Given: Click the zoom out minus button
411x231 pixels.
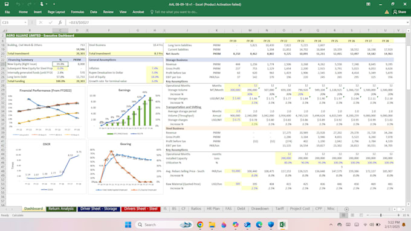Looking at the screenshot, I should (x=367, y=215).
